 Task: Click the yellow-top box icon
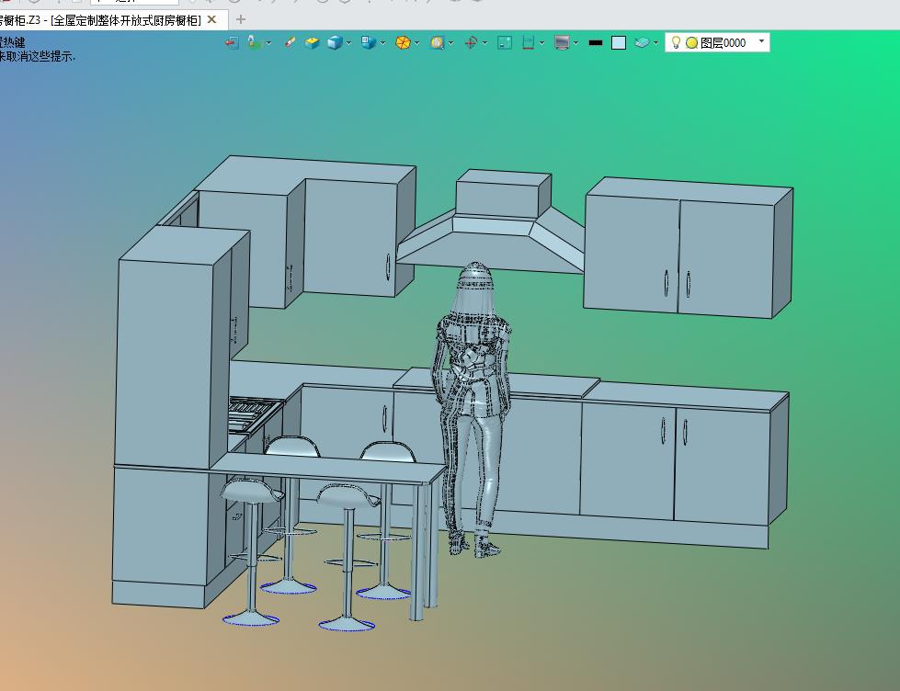click(x=313, y=42)
